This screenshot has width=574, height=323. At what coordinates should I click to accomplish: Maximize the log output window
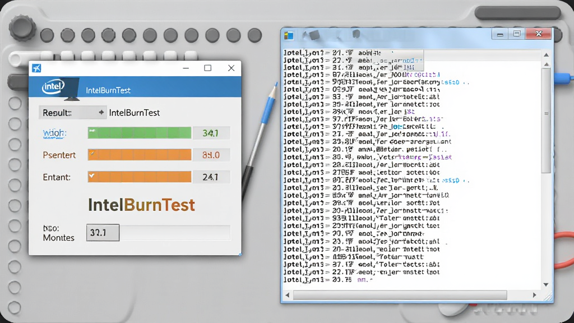(x=517, y=34)
